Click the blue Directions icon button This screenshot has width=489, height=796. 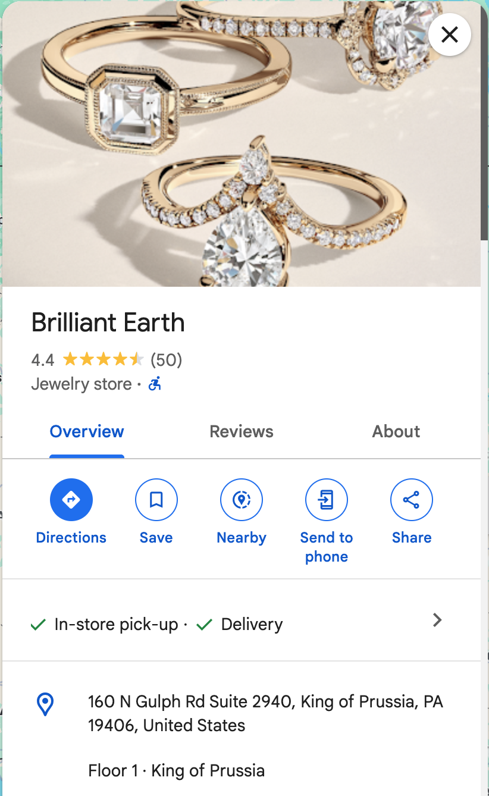pos(71,500)
